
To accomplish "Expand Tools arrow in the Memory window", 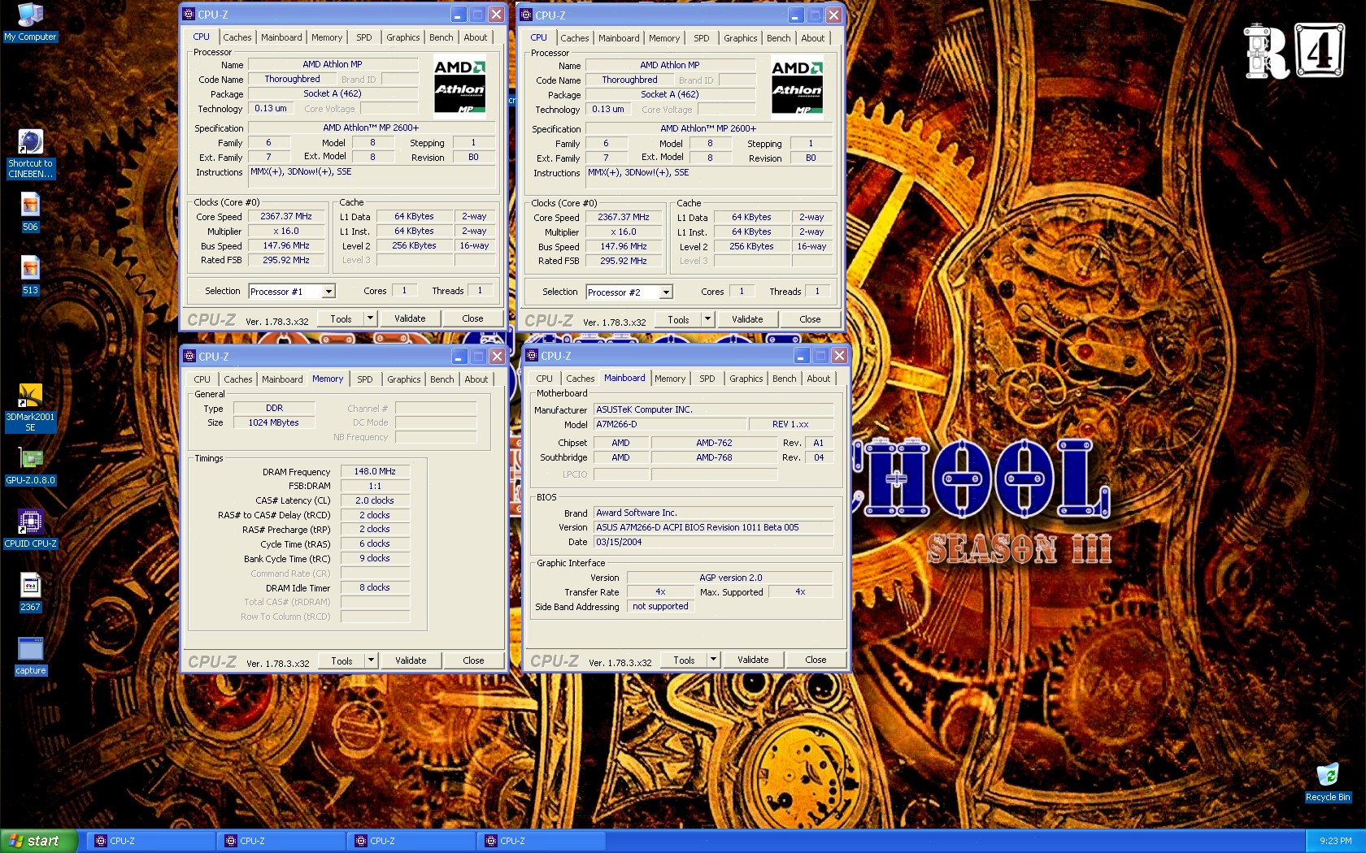I will point(371,660).
